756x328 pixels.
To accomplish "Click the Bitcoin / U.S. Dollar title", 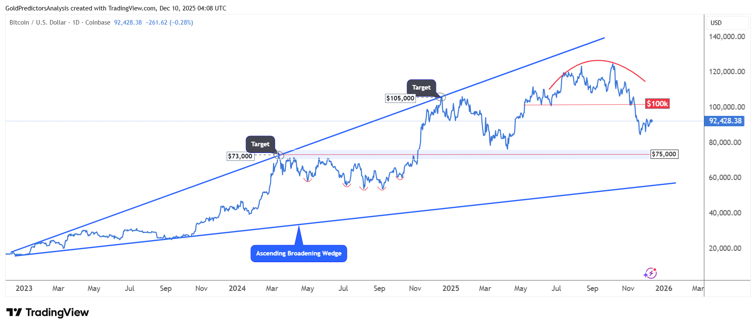I will coord(38,23).
